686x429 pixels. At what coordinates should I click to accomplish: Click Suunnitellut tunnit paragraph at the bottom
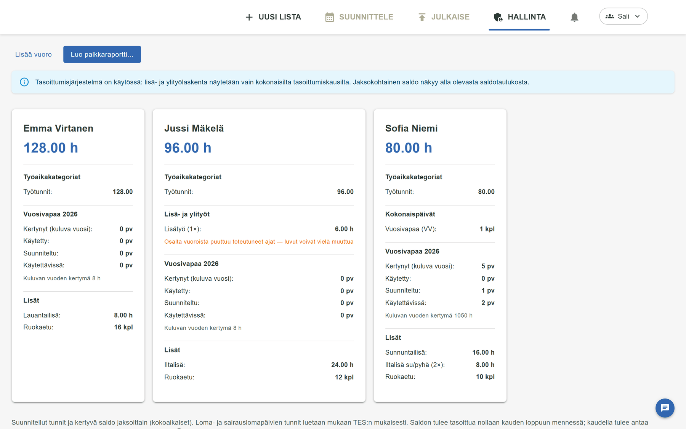pos(330,423)
